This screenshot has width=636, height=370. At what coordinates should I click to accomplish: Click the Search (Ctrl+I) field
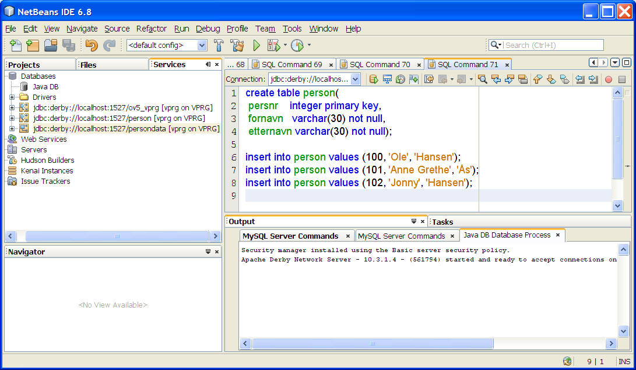pos(553,45)
